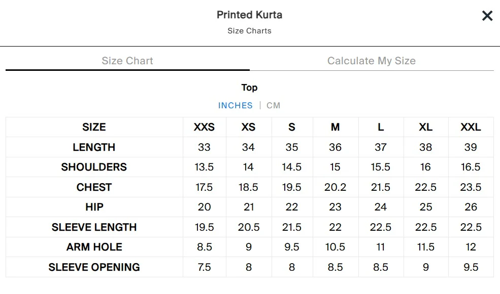Click the XXS size column header

pyautogui.click(x=204, y=127)
